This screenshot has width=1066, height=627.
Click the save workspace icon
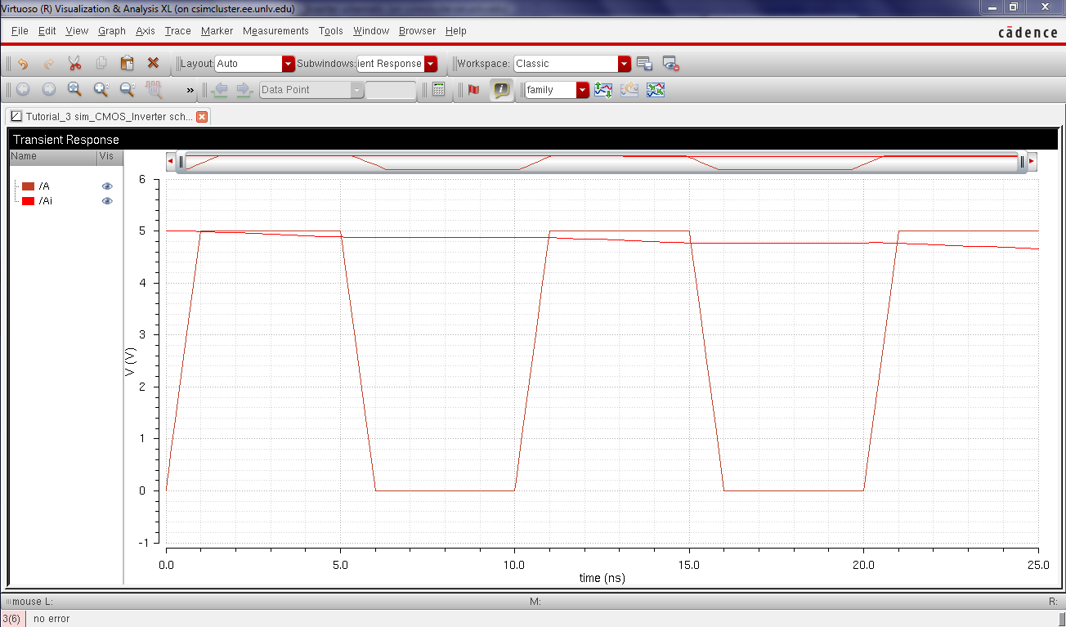(x=644, y=64)
